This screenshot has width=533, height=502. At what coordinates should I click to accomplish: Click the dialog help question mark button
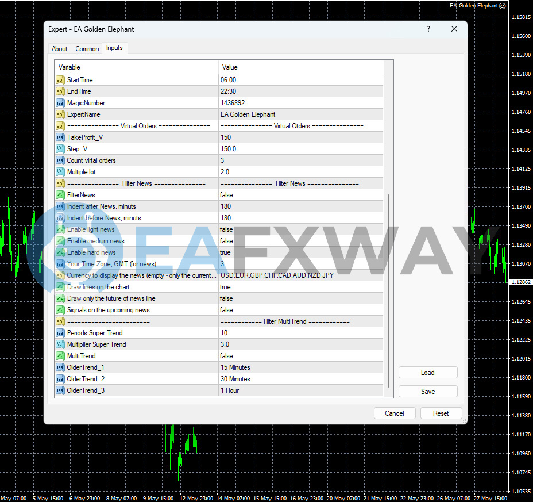(428, 29)
